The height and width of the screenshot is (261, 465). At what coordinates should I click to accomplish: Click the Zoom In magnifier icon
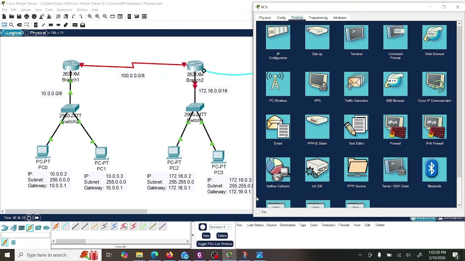pyautogui.click(x=90, y=16)
